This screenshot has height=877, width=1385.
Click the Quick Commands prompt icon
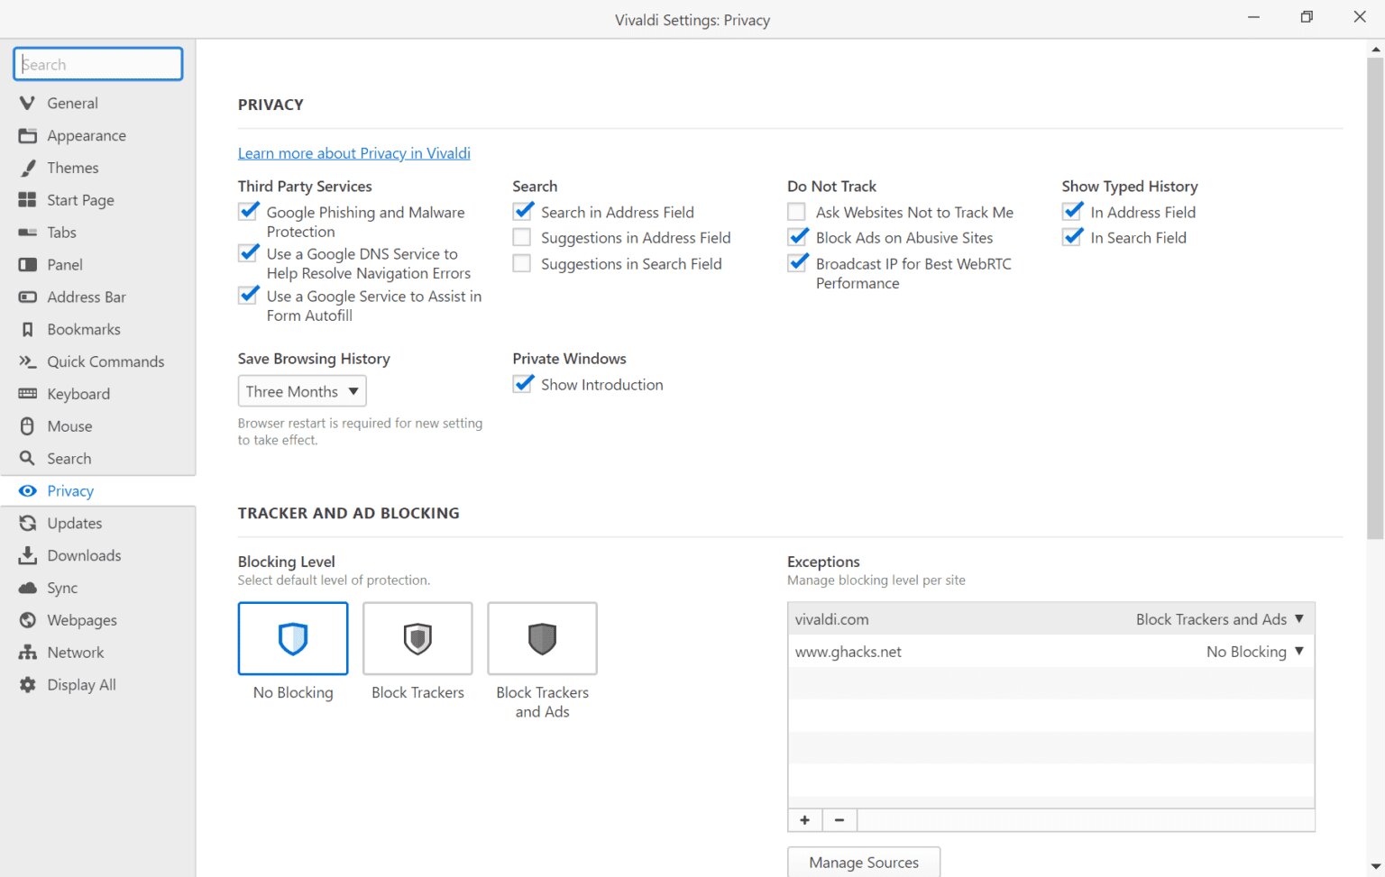[x=28, y=361]
